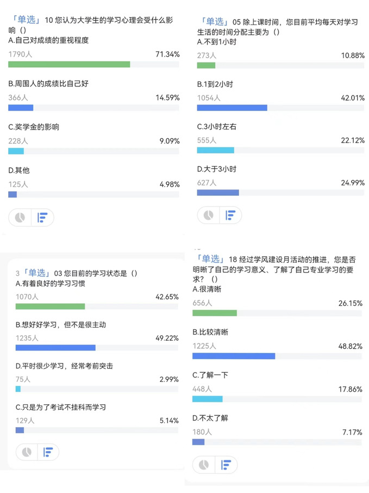Select option C.奖学金的影响
The width and height of the screenshot is (369, 493).
[34, 127]
